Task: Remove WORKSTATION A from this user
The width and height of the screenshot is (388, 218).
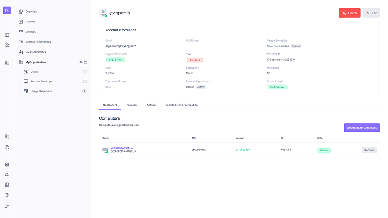Action: click(369, 150)
